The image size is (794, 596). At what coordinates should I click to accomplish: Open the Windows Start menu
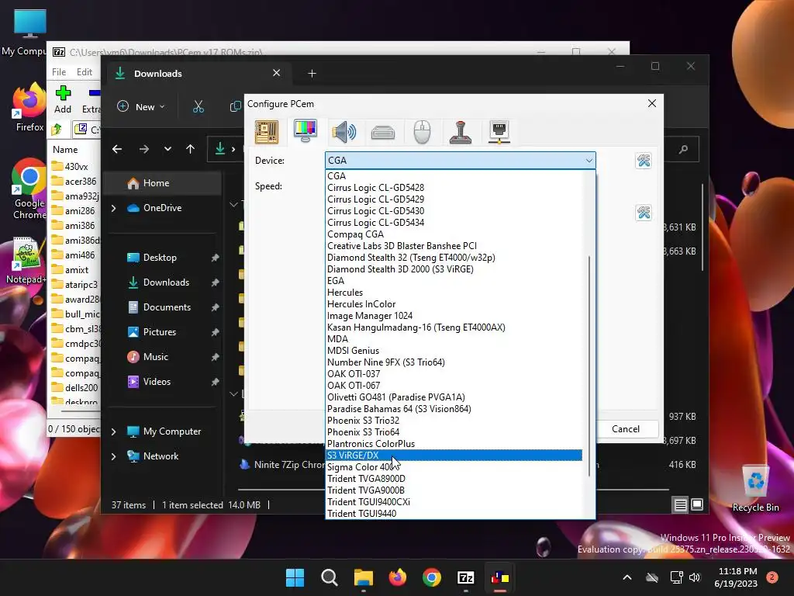295,577
